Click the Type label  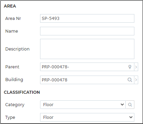[x=10, y=117]
